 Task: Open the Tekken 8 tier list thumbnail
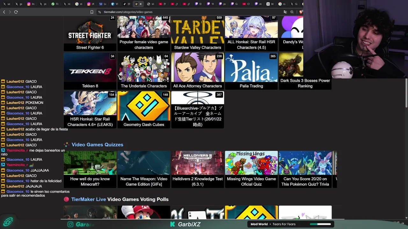coord(90,68)
